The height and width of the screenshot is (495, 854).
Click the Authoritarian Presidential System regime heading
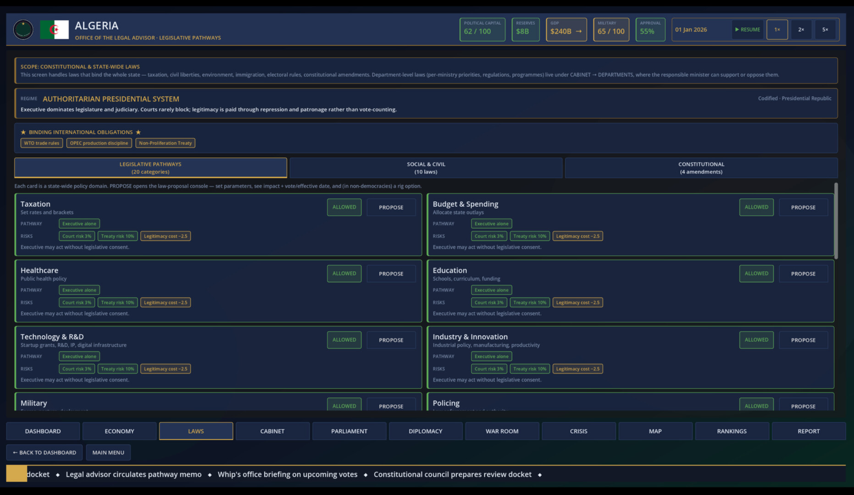(x=111, y=99)
